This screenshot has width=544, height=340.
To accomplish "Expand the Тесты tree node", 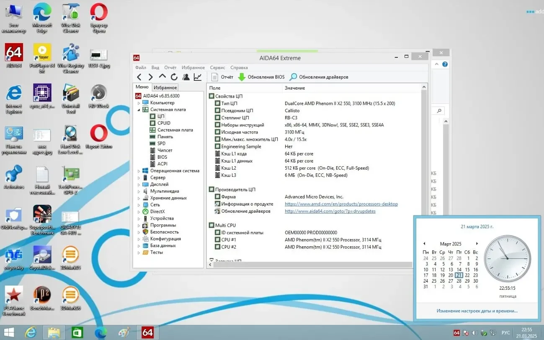I will coord(139,252).
